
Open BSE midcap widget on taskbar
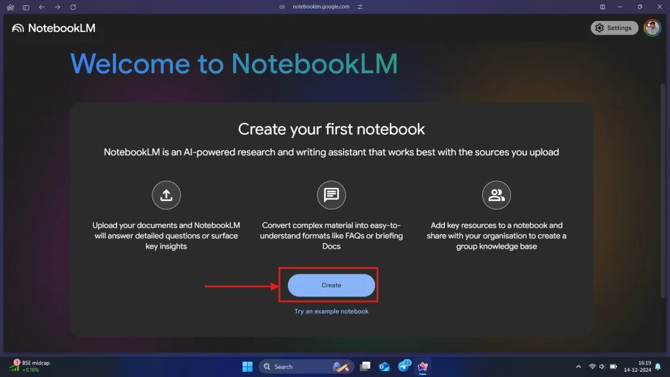point(29,367)
